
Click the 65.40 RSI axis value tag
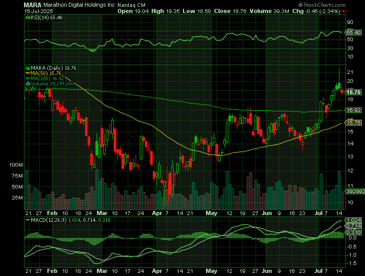coord(354,33)
